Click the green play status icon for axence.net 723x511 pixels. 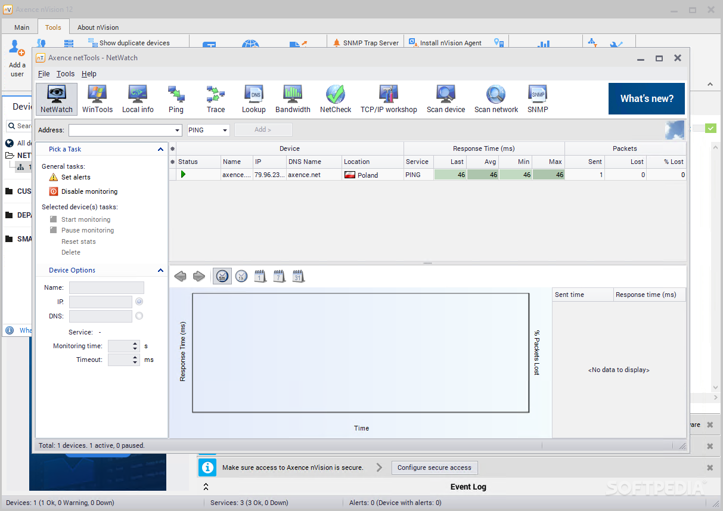[184, 175]
